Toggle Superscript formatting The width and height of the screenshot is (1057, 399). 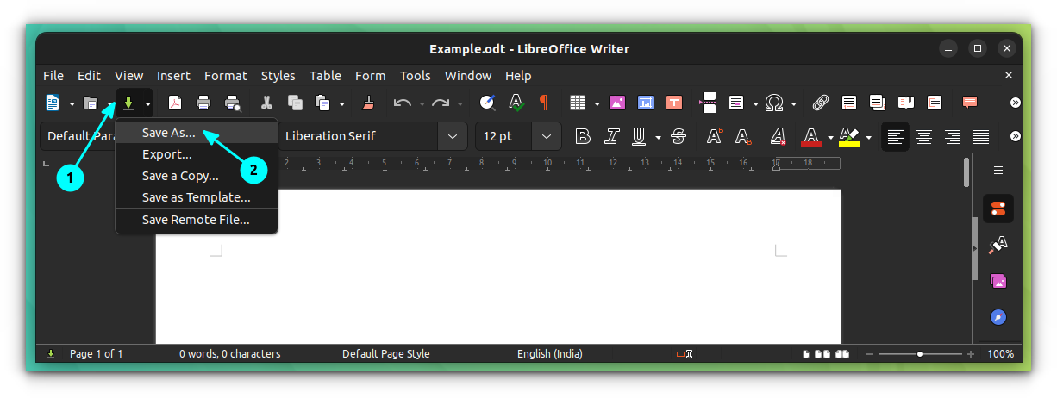click(x=715, y=136)
